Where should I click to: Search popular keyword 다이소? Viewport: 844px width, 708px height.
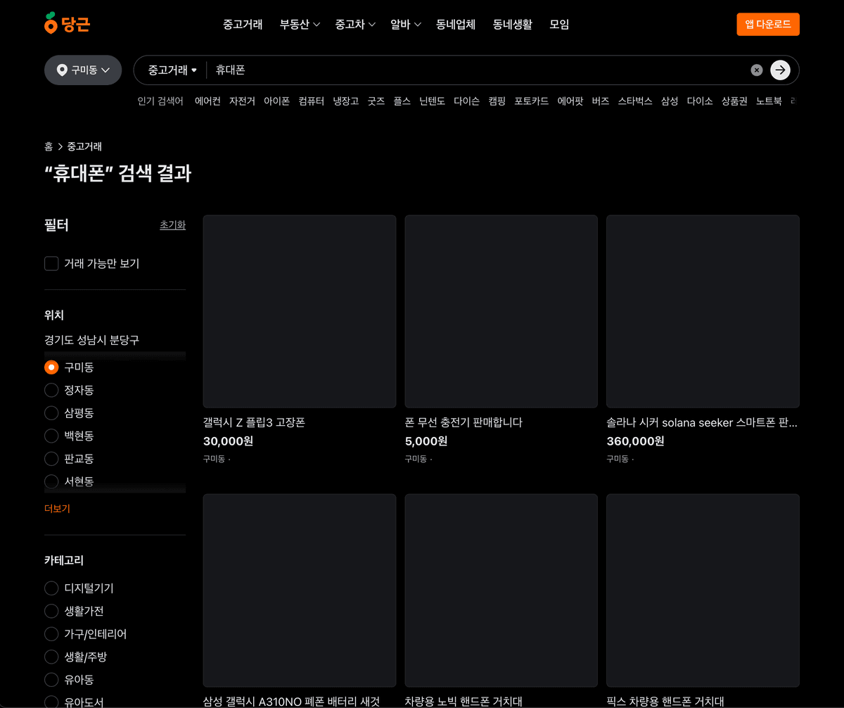[x=700, y=101]
